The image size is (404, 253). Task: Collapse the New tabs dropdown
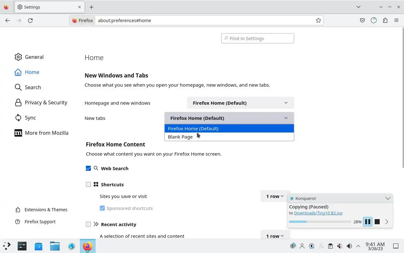tap(229, 118)
